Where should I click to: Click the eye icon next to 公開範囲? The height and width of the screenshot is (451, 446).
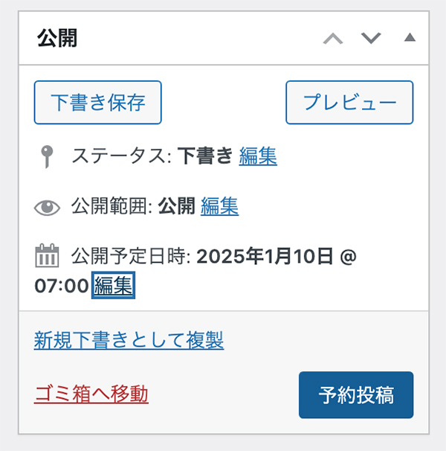tap(47, 207)
